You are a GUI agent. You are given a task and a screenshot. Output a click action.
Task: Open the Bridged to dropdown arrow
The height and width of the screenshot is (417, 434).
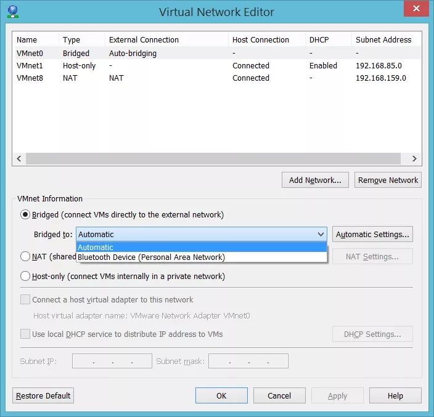[321, 234]
